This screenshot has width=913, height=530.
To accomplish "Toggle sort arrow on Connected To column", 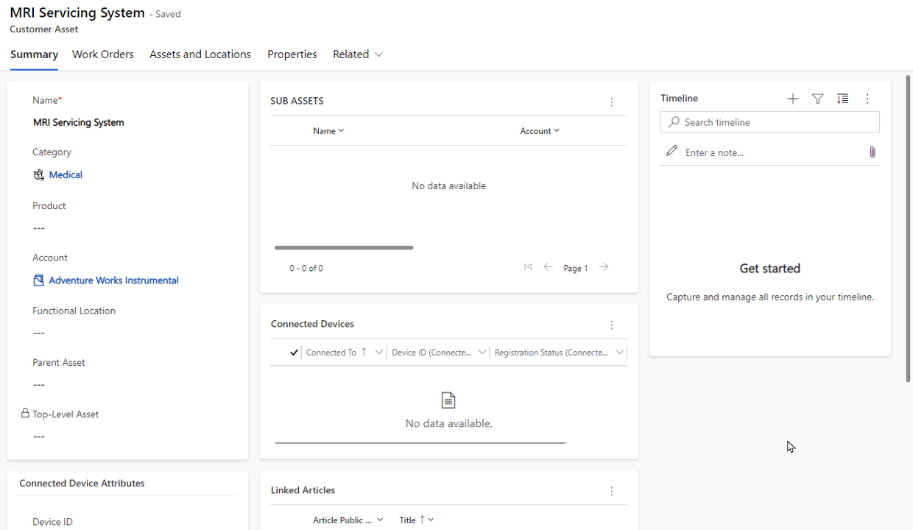I will 364,352.
